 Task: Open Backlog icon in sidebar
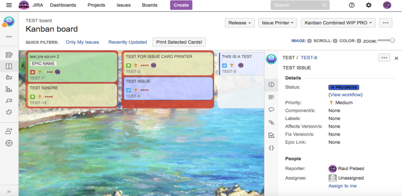point(9,55)
